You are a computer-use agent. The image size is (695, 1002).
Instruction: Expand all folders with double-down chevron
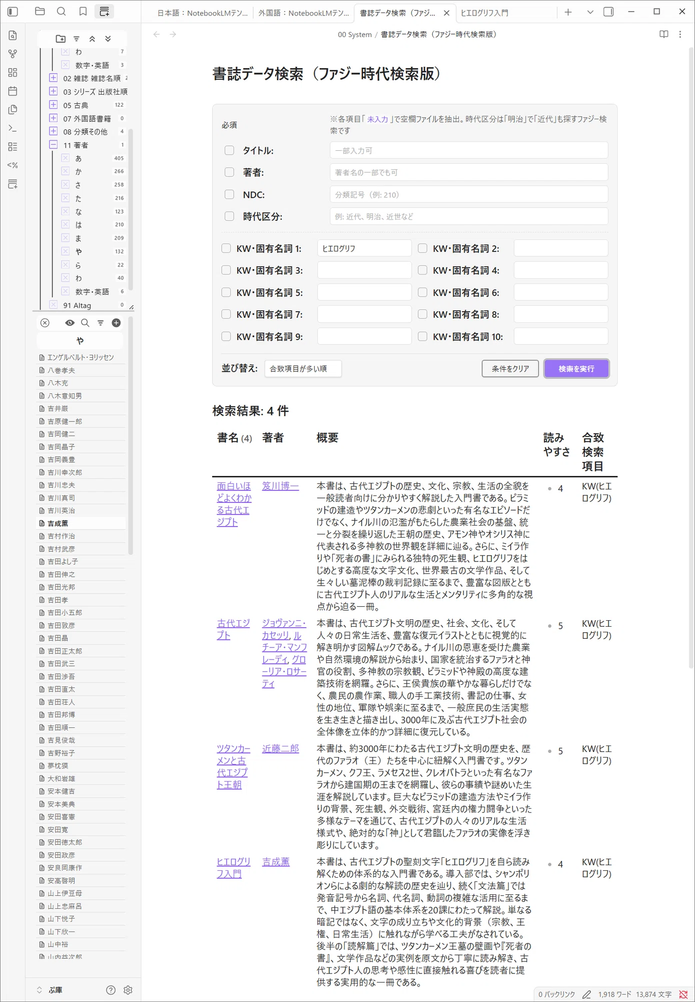click(x=108, y=39)
